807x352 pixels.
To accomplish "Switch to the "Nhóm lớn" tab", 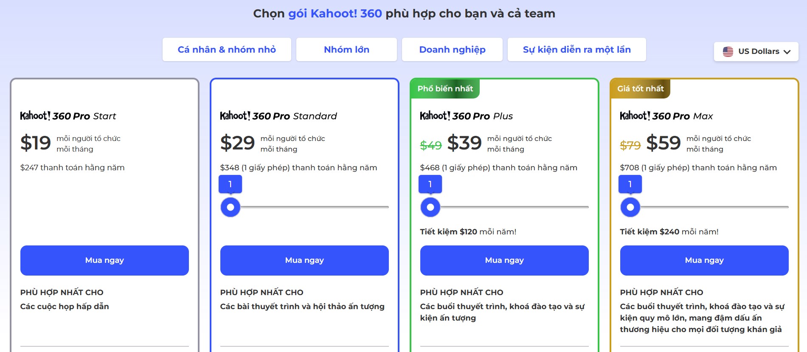I will click(346, 50).
